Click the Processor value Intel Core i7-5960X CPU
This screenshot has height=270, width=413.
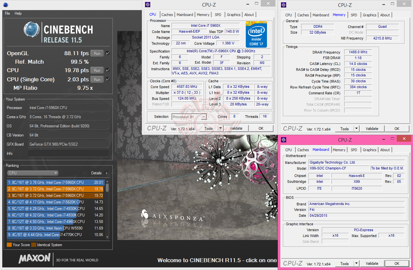[68, 108]
